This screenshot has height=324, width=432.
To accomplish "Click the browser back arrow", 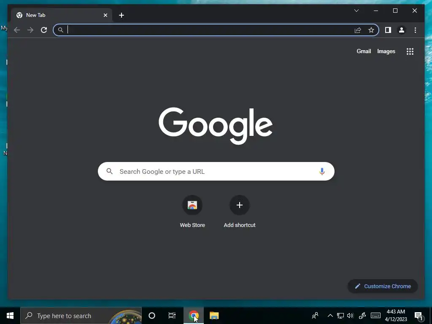I will [17, 30].
